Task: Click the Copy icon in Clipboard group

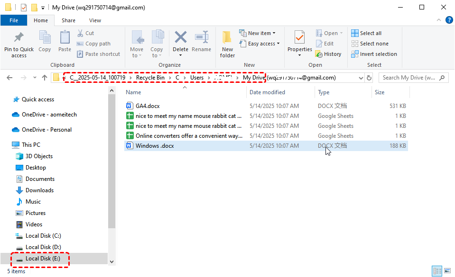Action: (x=45, y=37)
